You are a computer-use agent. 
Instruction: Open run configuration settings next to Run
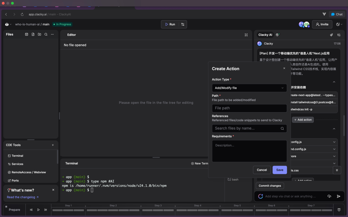coord(183,24)
